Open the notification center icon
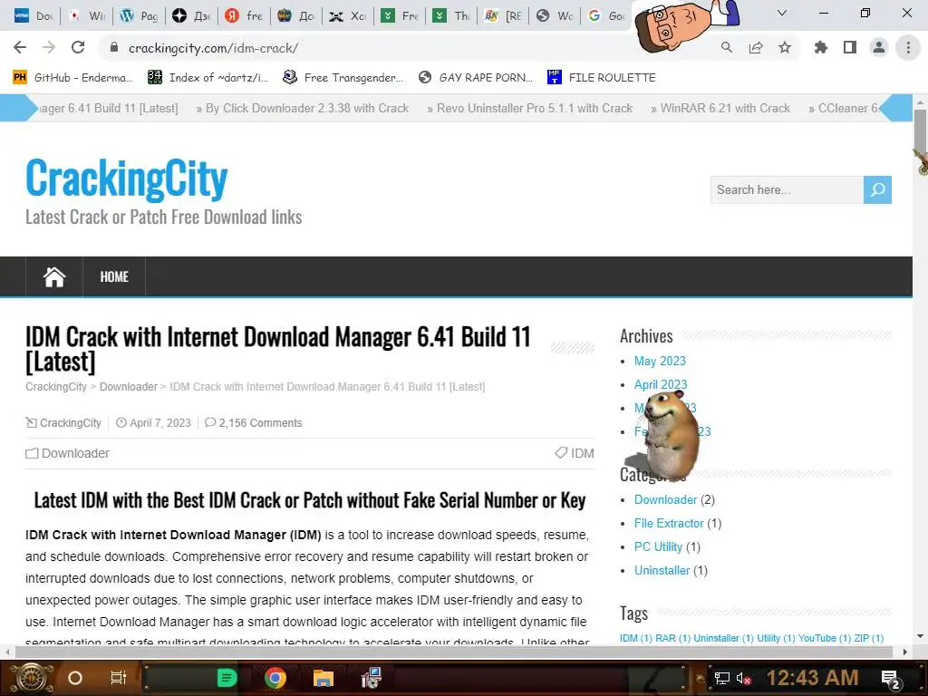Screen dimensions: 928x696 click(891, 679)
